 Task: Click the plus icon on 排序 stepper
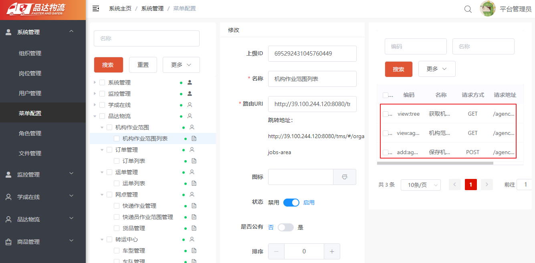tap(332, 251)
